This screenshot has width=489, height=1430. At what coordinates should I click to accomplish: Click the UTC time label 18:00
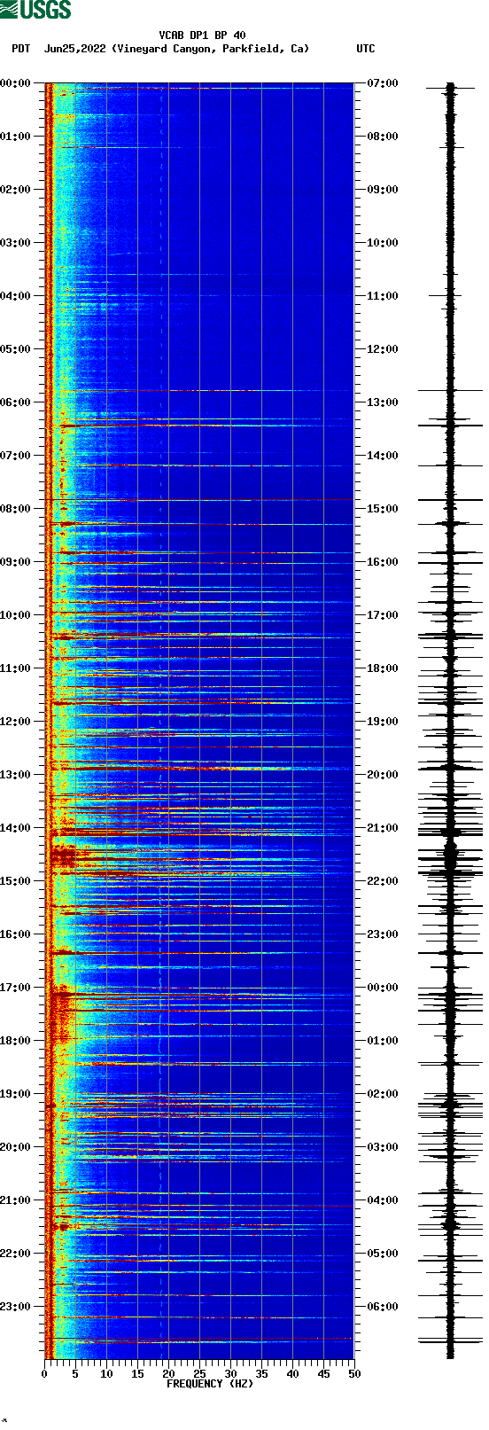383,668
